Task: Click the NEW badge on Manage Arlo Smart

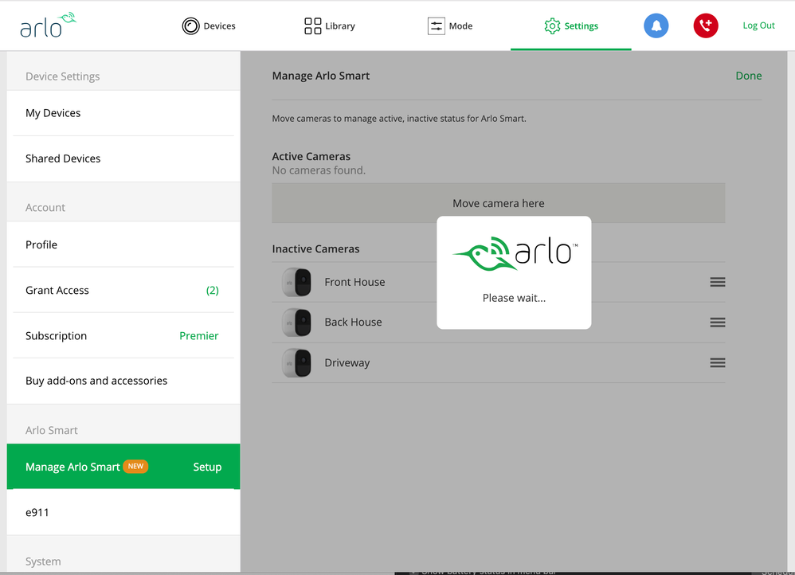Action: (135, 466)
